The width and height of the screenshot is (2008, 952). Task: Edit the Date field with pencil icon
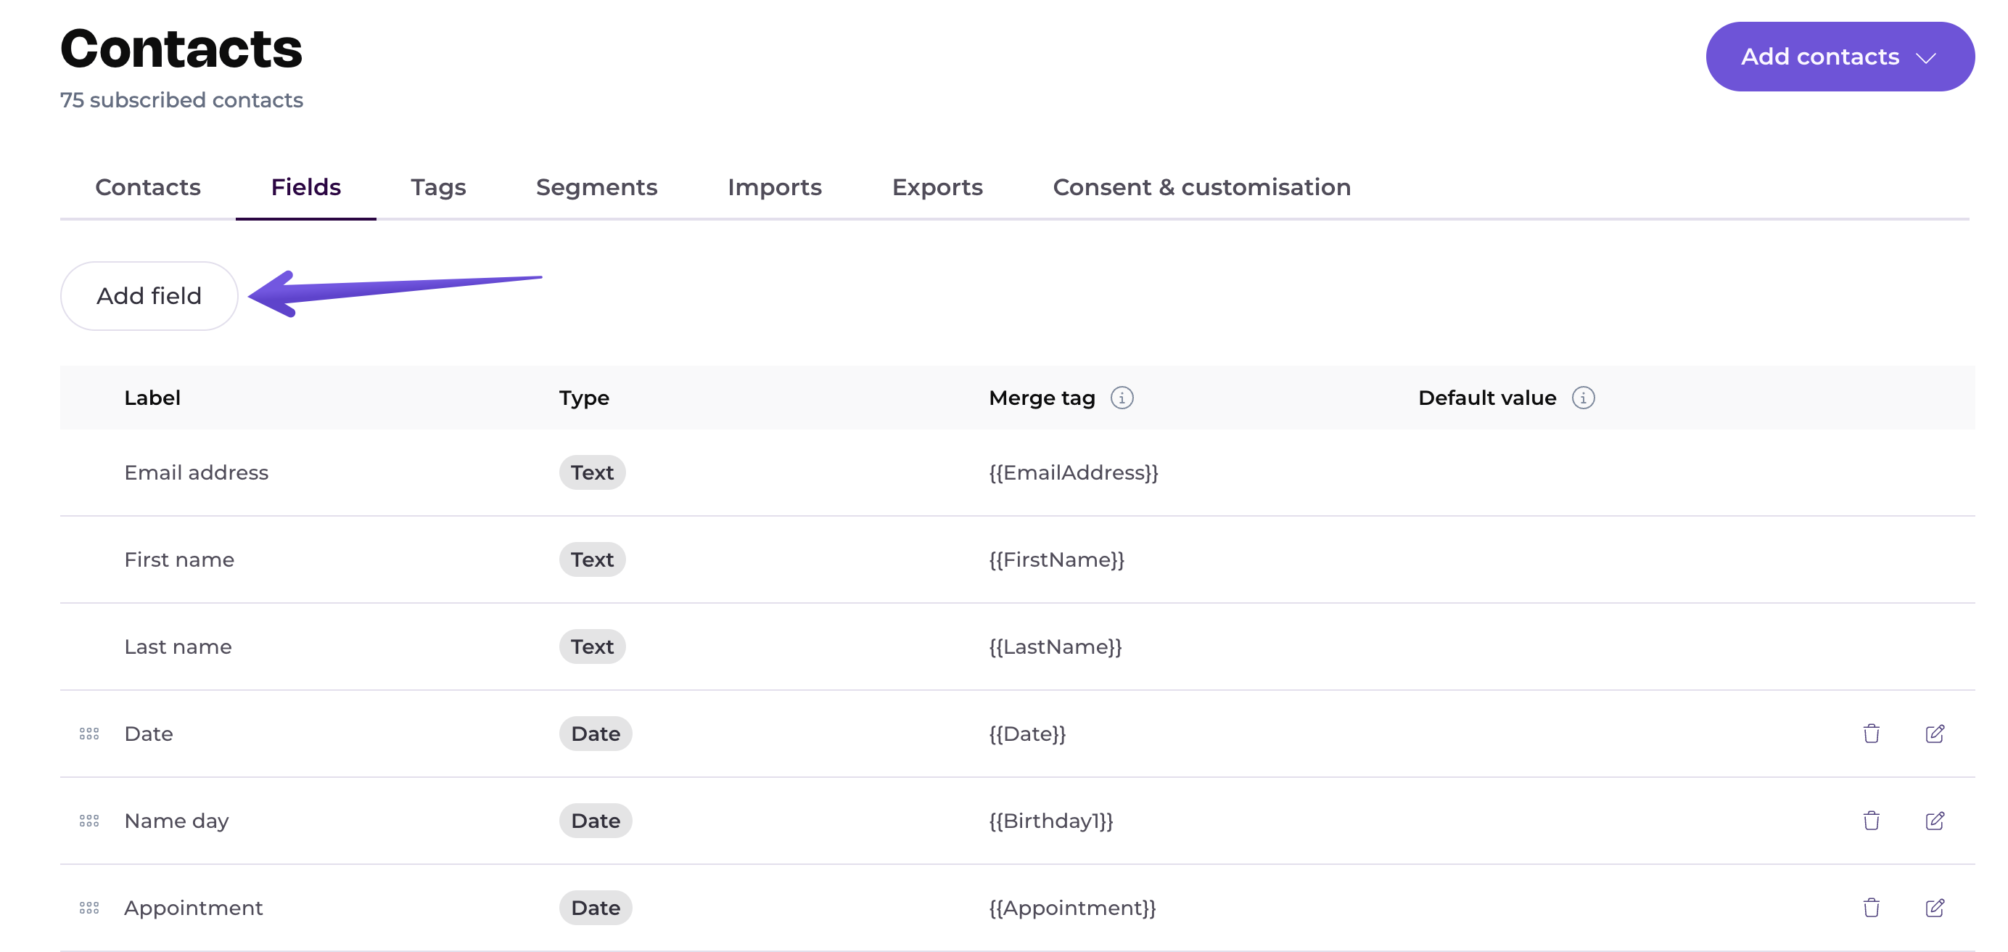click(x=1934, y=734)
